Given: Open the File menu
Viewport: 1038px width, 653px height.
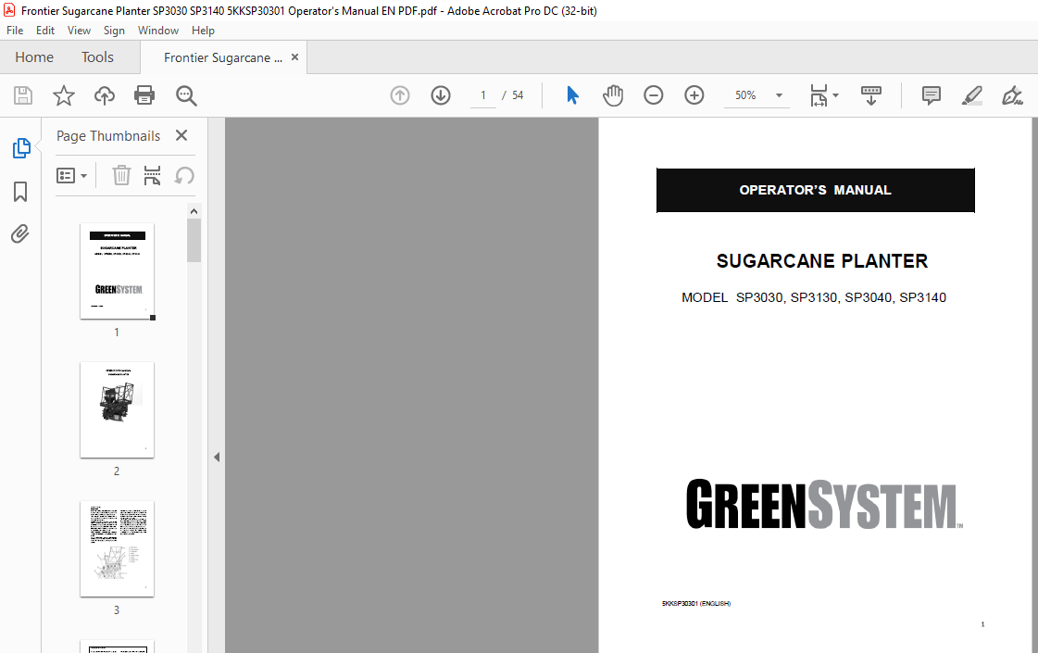Looking at the screenshot, I should [x=15, y=31].
